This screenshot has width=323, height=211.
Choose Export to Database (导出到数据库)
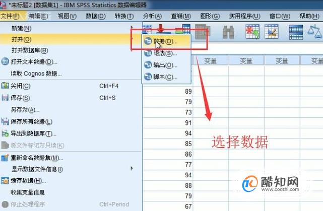71,133
